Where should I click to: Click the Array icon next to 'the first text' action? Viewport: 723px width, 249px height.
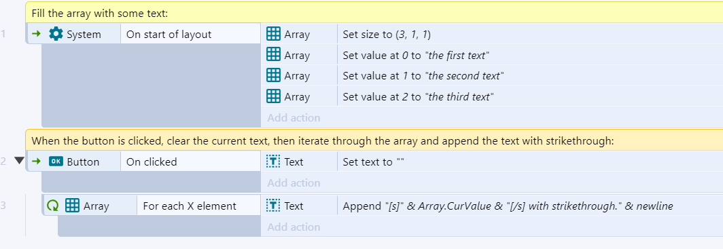click(273, 55)
